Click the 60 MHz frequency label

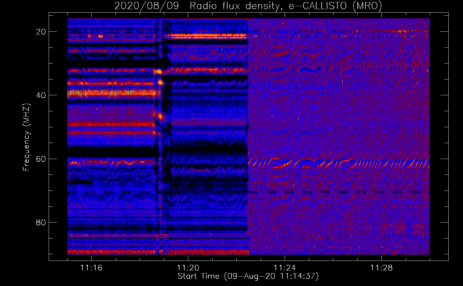tap(41, 159)
